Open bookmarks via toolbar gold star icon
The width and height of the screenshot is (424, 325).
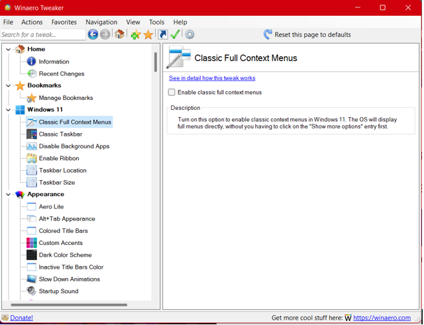pos(148,34)
